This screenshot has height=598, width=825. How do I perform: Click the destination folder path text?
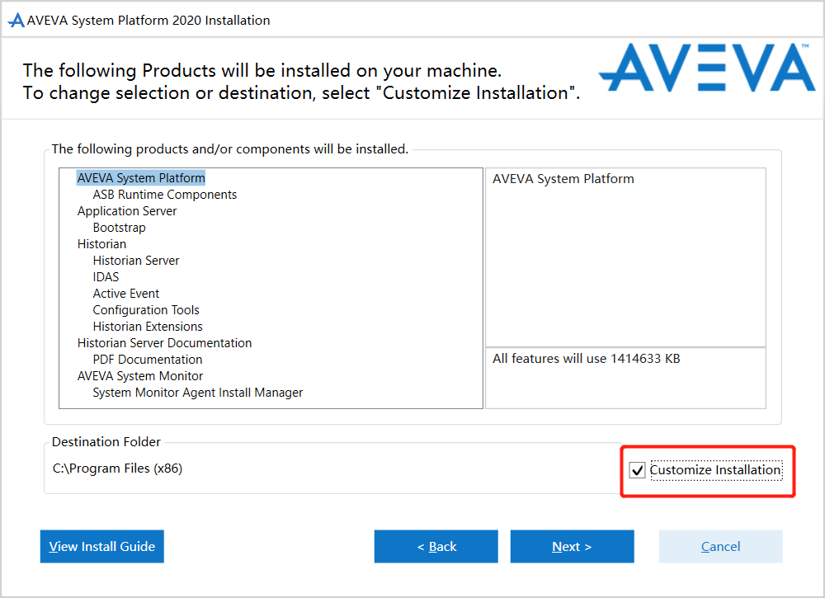118,469
